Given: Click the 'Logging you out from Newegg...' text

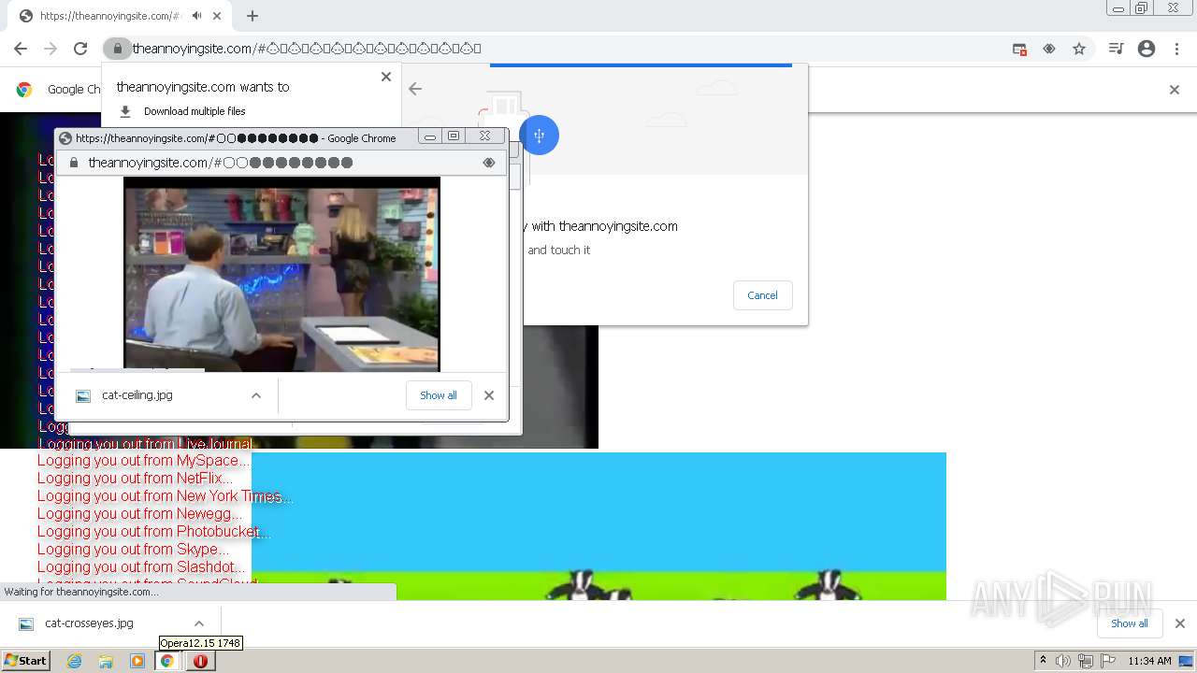Looking at the screenshot, I should [139, 514].
